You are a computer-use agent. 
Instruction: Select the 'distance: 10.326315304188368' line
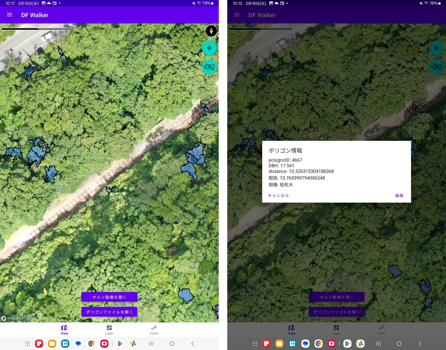(301, 171)
